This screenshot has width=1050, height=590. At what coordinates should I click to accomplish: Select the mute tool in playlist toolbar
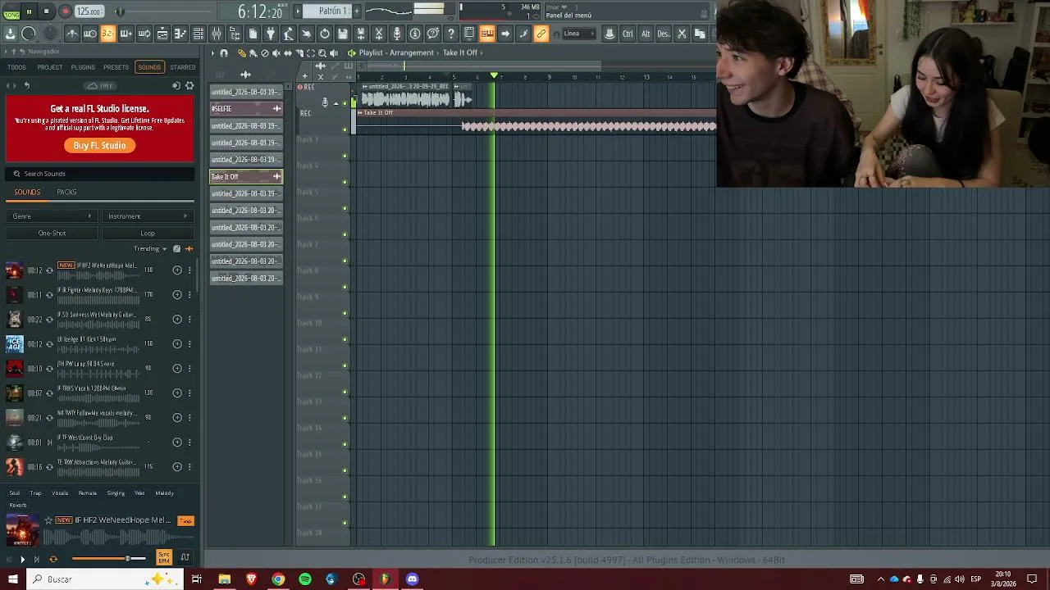276,52
